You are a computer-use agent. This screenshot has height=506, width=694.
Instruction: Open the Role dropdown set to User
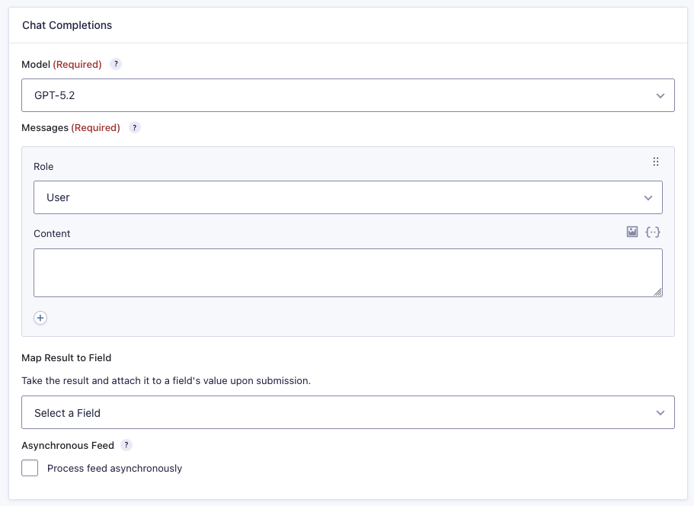[347, 197]
